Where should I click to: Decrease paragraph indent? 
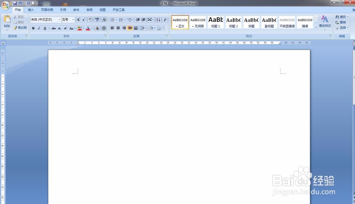(x=138, y=20)
